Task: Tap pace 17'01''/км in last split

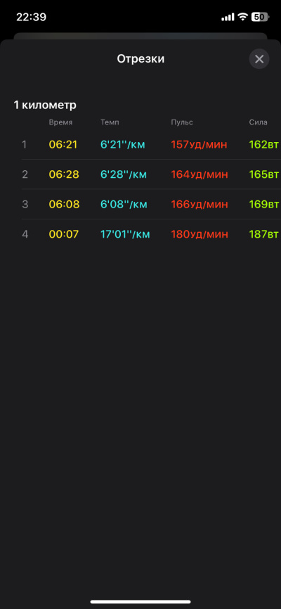Action: (125, 234)
